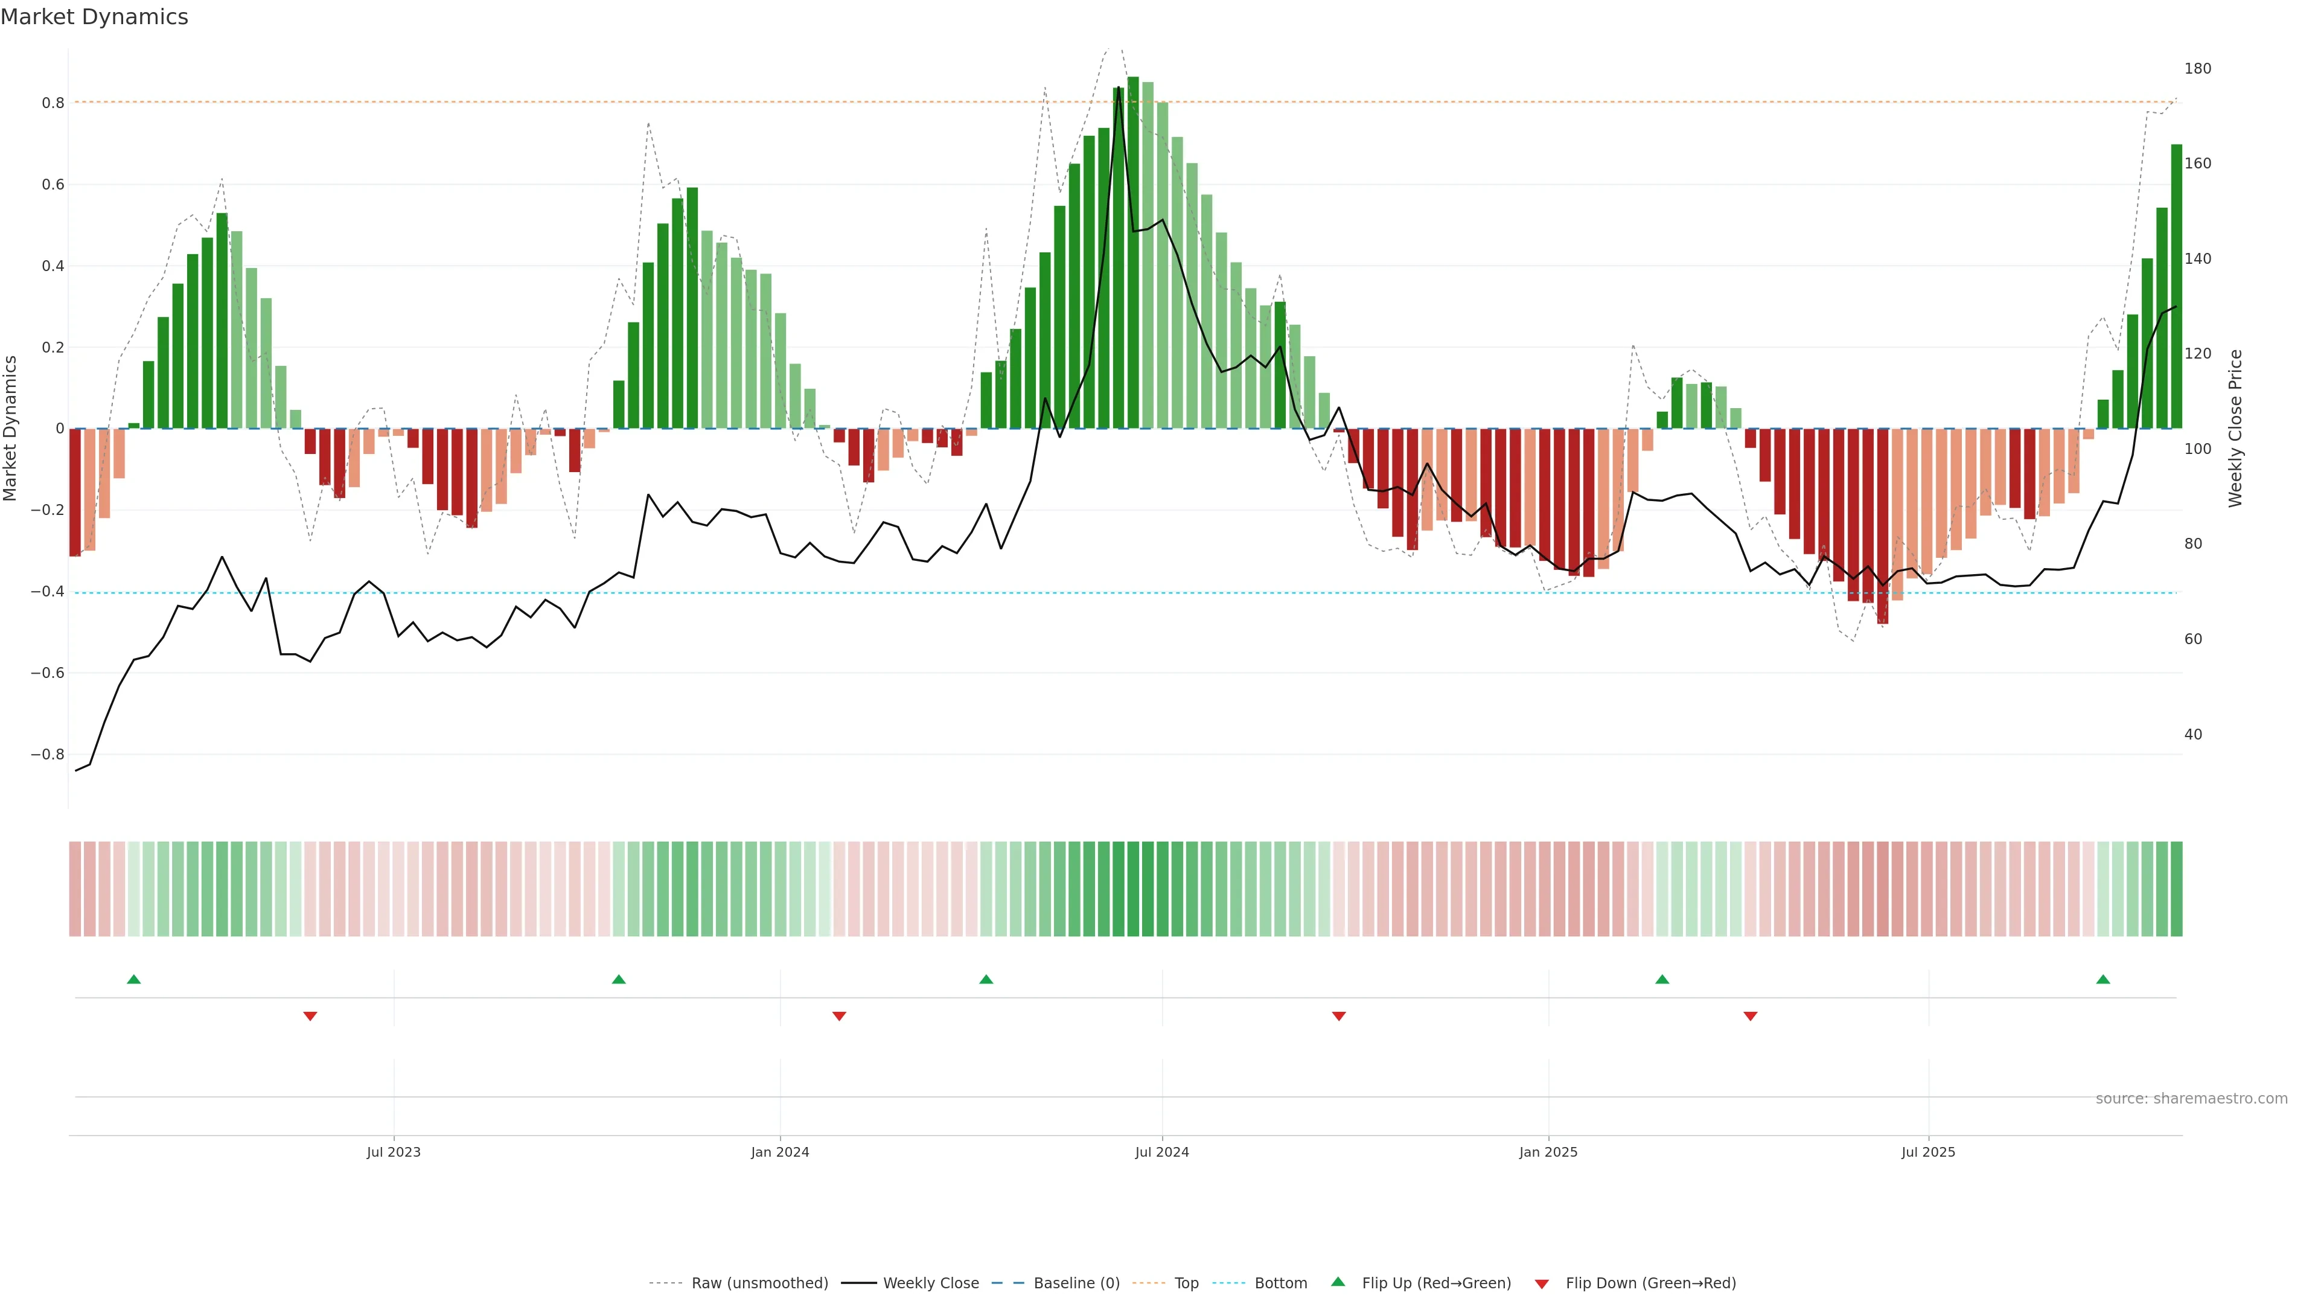Click the source: sharemaestro.com text
The image size is (2318, 1304).
tap(2191, 1099)
